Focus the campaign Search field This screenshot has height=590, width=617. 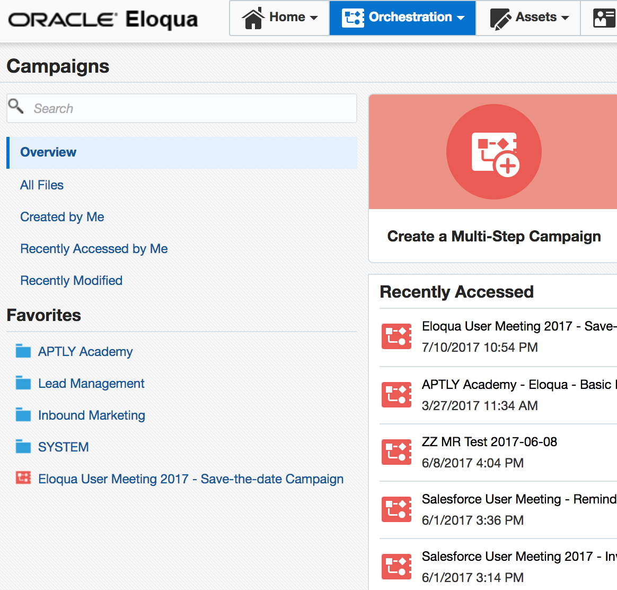pyautogui.click(x=191, y=109)
